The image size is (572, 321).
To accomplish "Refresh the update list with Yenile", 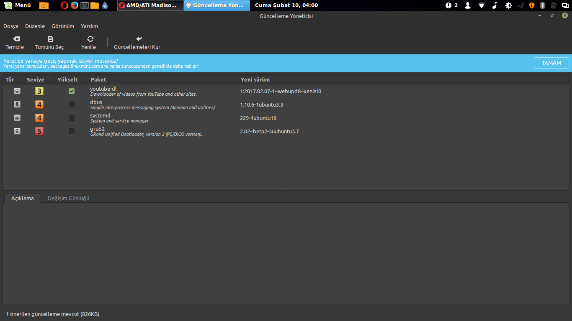I will click(x=89, y=43).
